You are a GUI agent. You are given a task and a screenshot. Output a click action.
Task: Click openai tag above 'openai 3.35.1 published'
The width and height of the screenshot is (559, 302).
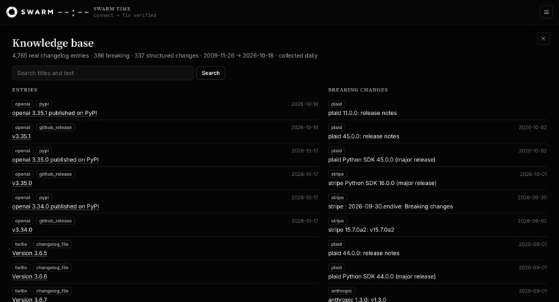pos(22,104)
